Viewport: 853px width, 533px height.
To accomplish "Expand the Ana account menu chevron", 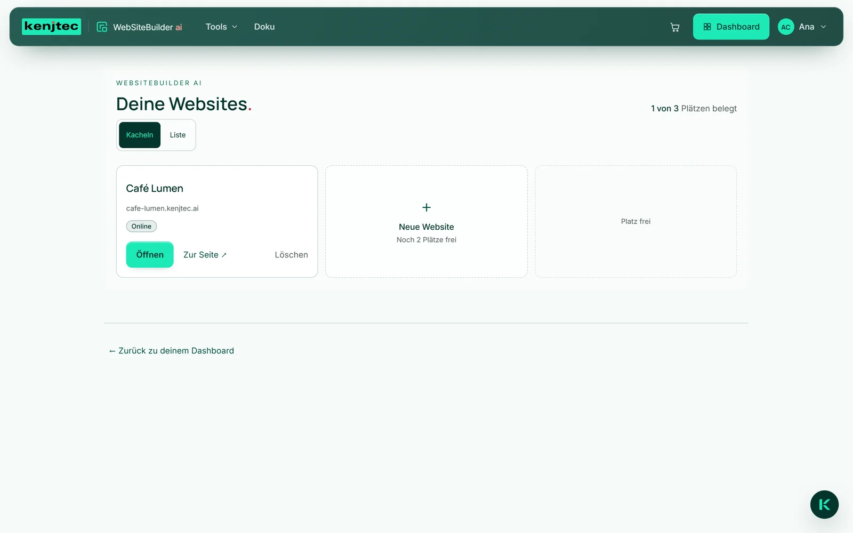I will tap(823, 27).
